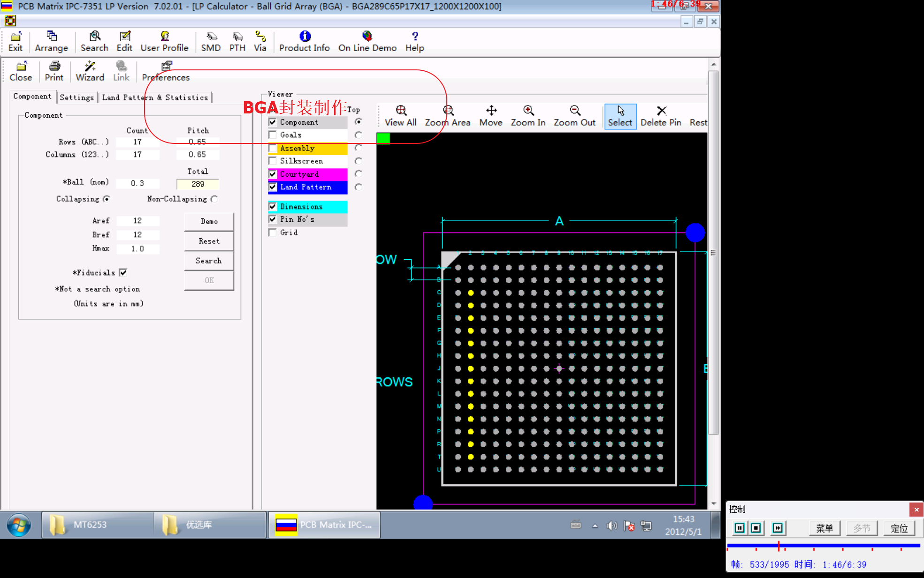
Task: Activate the Move tool
Action: (x=491, y=116)
